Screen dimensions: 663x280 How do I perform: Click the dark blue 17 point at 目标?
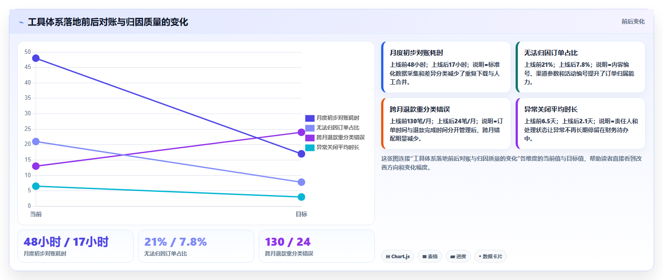301,154
